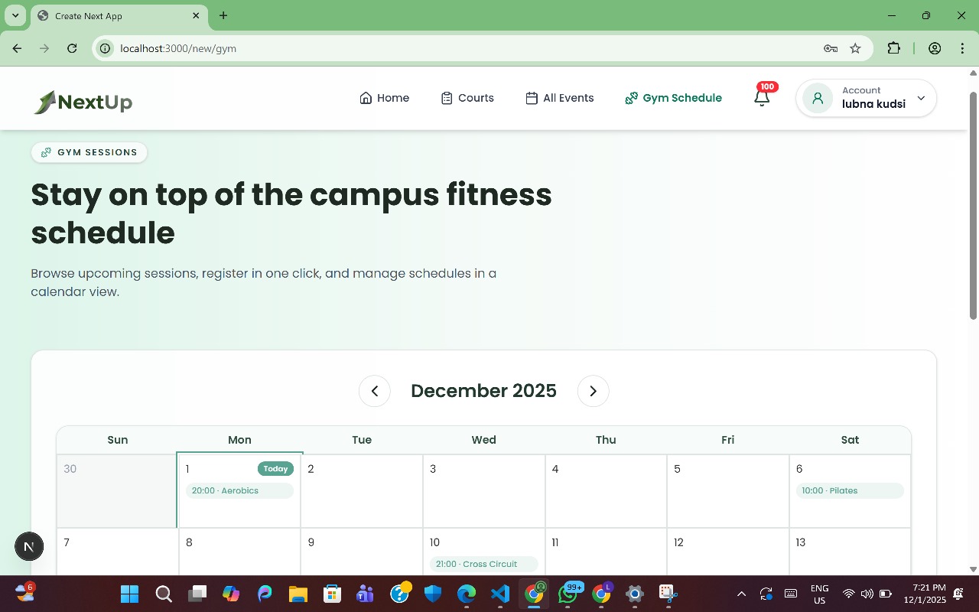Go to previous month with left chevron
This screenshot has width=979, height=612.
[375, 391]
